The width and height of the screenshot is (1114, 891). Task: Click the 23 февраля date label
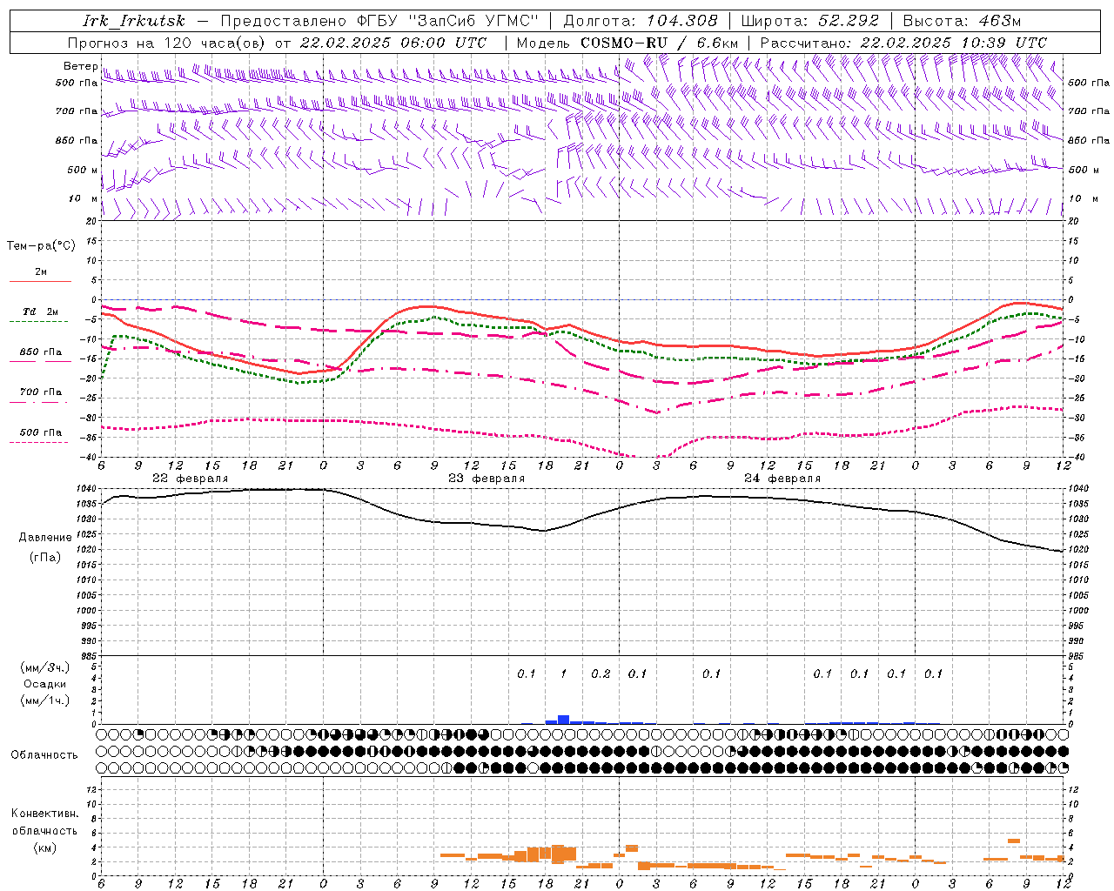(x=487, y=479)
